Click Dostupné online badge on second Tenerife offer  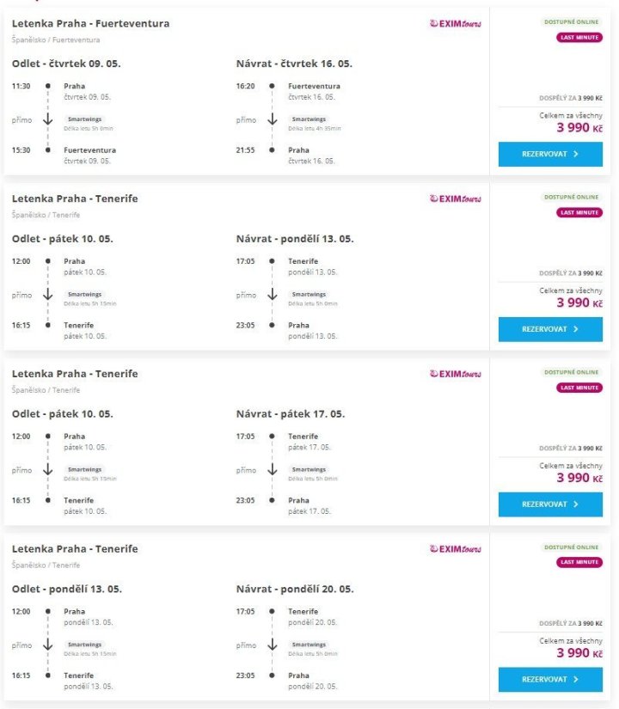[x=572, y=372]
